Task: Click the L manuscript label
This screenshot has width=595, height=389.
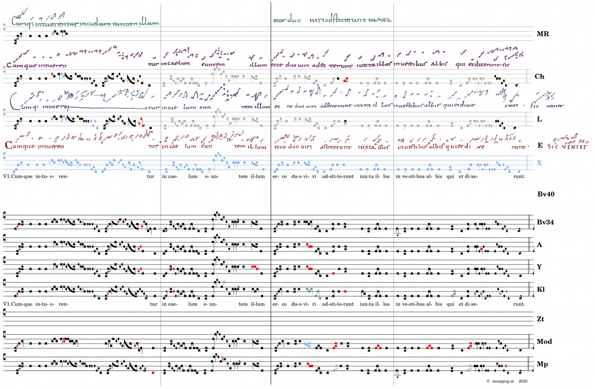Action: (539, 119)
